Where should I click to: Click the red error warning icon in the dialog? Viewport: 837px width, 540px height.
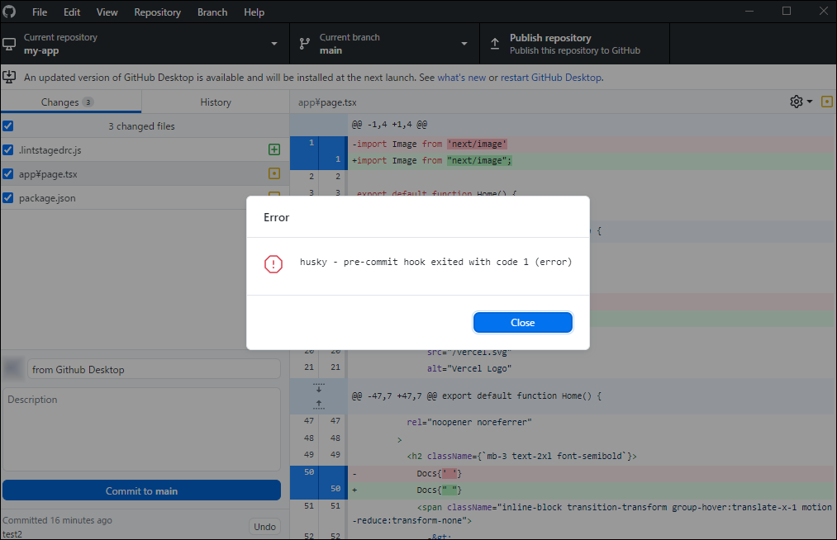(x=273, y=263)
